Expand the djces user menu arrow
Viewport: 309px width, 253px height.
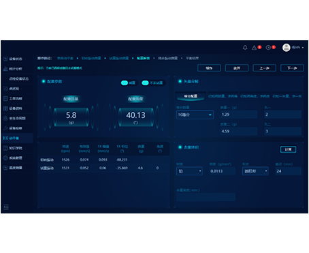pos(303,48)
